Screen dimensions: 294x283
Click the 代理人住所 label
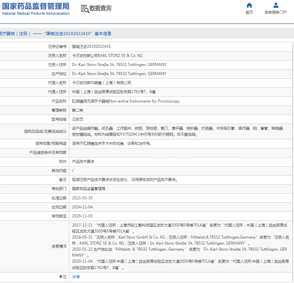point(57,92)
